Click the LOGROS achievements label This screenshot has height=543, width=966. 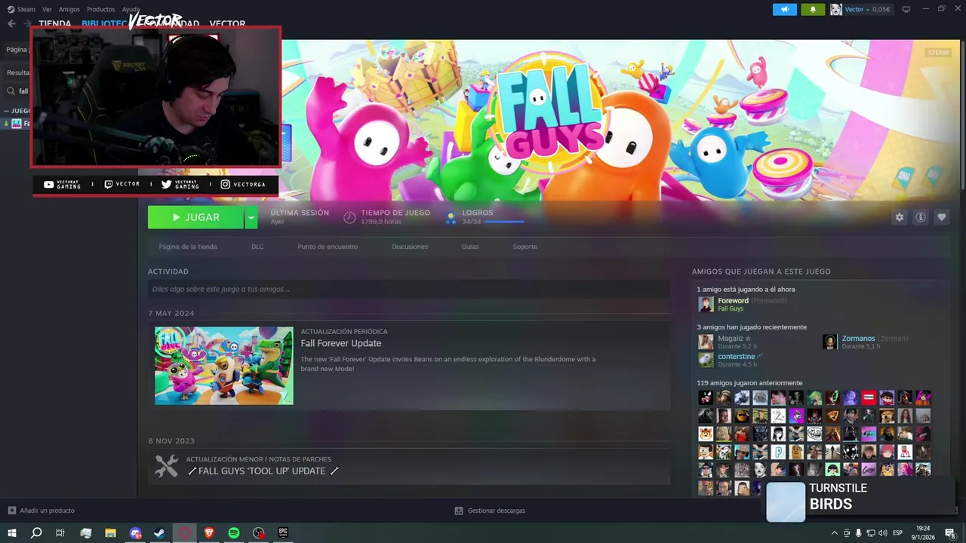(x=478, y=213)
